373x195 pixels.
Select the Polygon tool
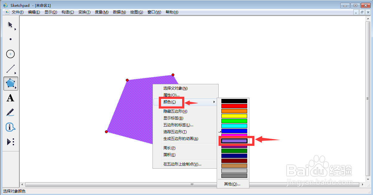pyautogui.click(x=10, y=83)
